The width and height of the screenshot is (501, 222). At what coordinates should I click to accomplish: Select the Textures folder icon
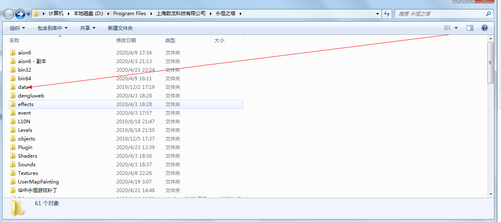pos(13,173)
